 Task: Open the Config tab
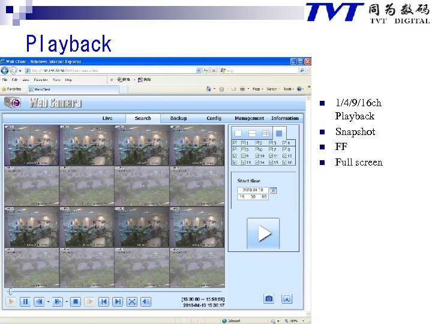pyautogui.click(x=214, y=118)
